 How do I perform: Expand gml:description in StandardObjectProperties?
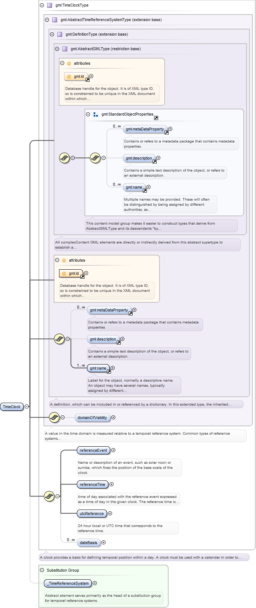(x=158, y=158)
